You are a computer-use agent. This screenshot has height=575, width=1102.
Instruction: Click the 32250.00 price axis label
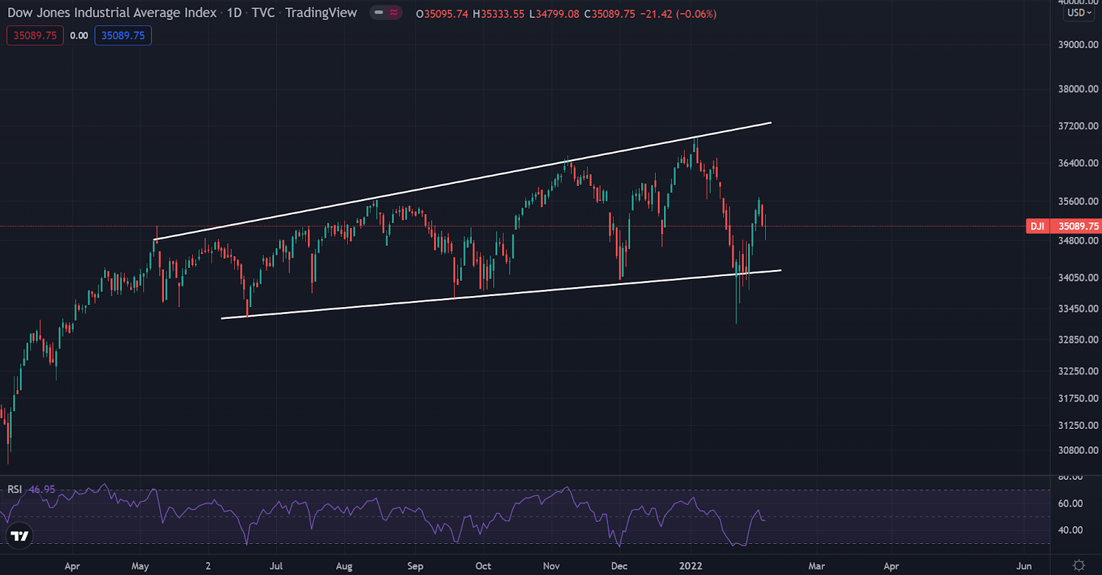click(1078, 371)
